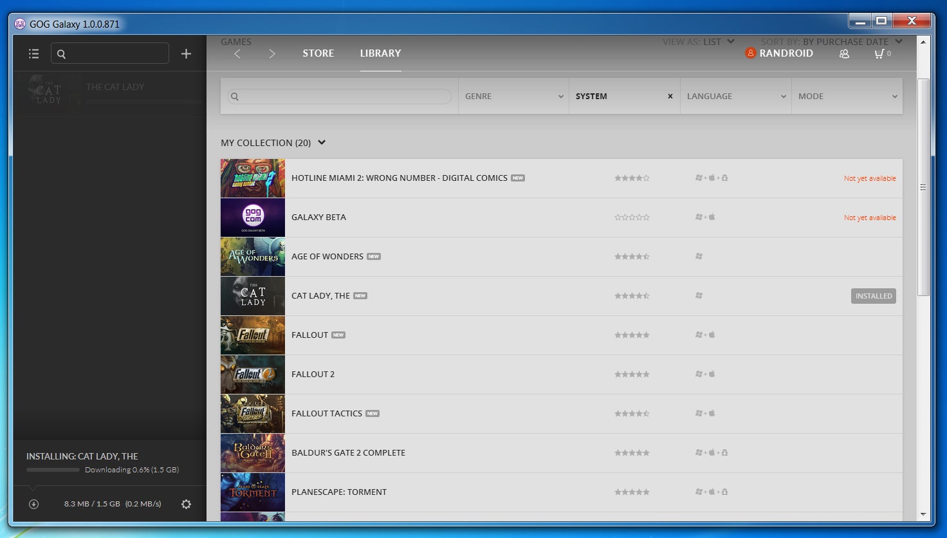Click the sidebar list view icon

pyautogui.click(x=34, y=54)
